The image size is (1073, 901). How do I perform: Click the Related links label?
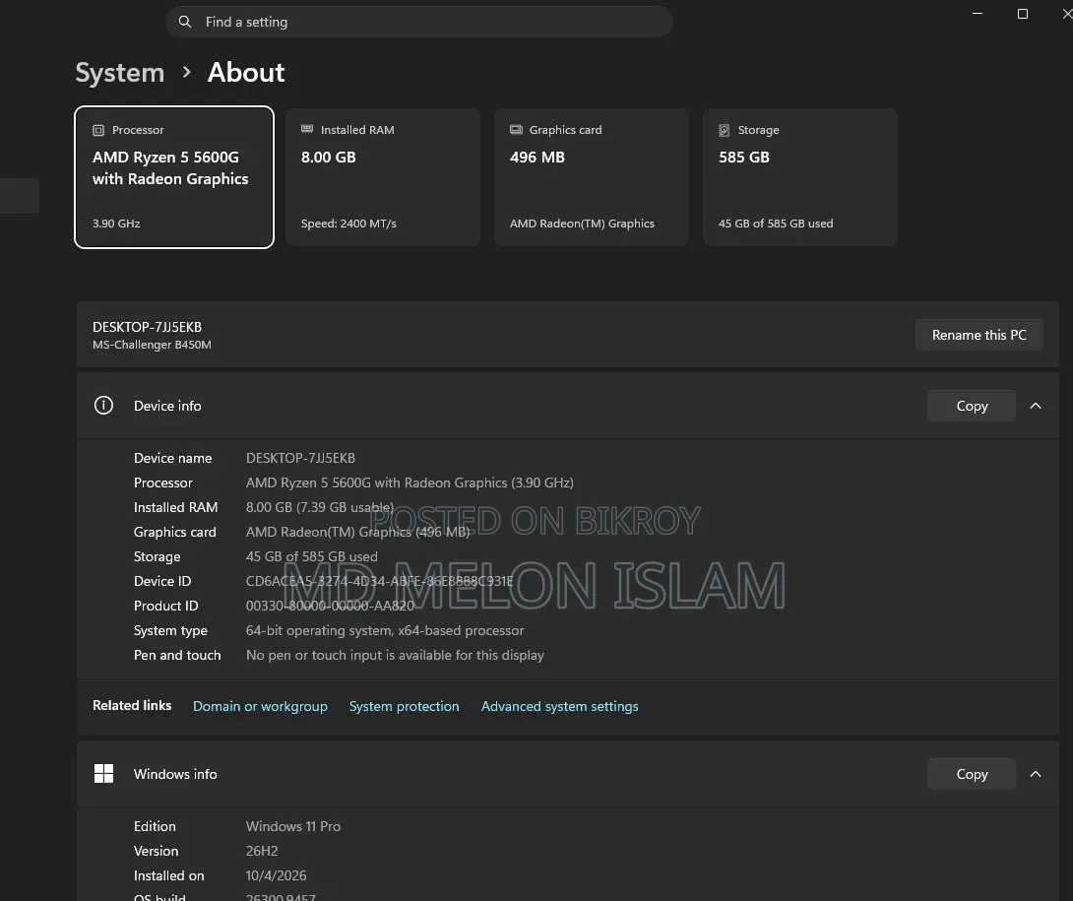pos(132,705)
